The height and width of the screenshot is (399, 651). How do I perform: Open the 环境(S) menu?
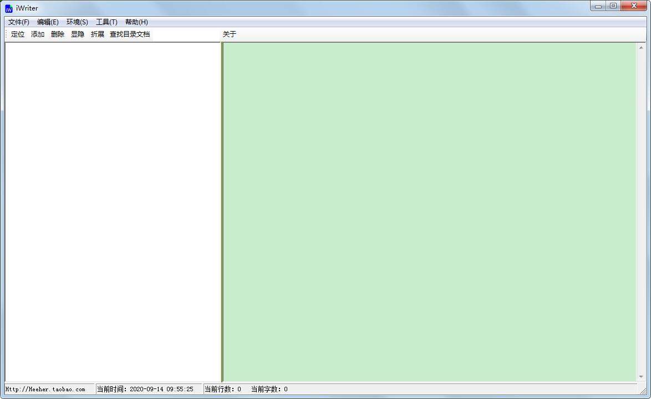(77, 22)
